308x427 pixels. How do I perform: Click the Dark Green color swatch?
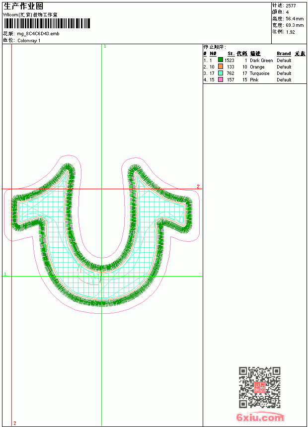(221, 60)
